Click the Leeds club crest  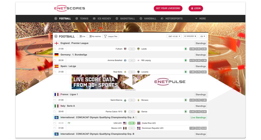[x=138, y=49]
